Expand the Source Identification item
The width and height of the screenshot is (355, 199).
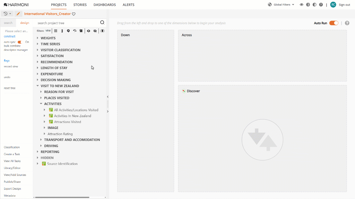[x=37, y=163]
